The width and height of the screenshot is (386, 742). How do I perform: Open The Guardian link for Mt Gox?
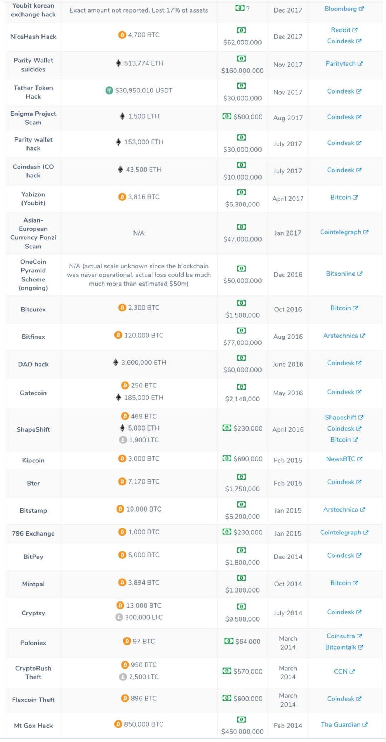point(341,724)
